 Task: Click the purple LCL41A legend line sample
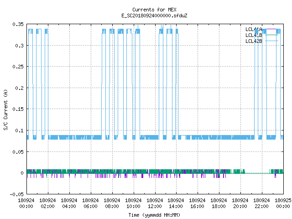point(271,29)
